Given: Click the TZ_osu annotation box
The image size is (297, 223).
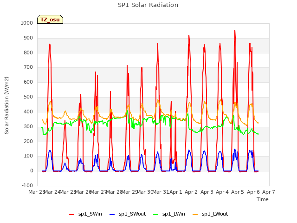Looking at the screenshot, I should tap(50, 20).
